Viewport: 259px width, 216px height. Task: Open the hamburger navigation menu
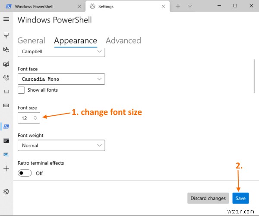click(x=6, y=19)
